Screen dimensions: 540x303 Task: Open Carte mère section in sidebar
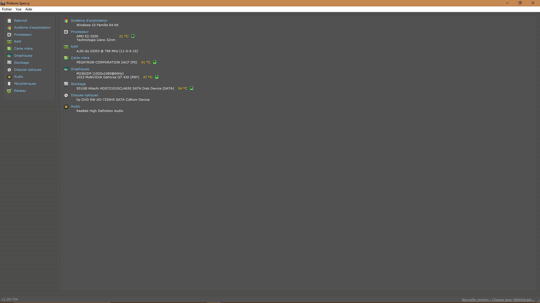[x=23, y=49]
